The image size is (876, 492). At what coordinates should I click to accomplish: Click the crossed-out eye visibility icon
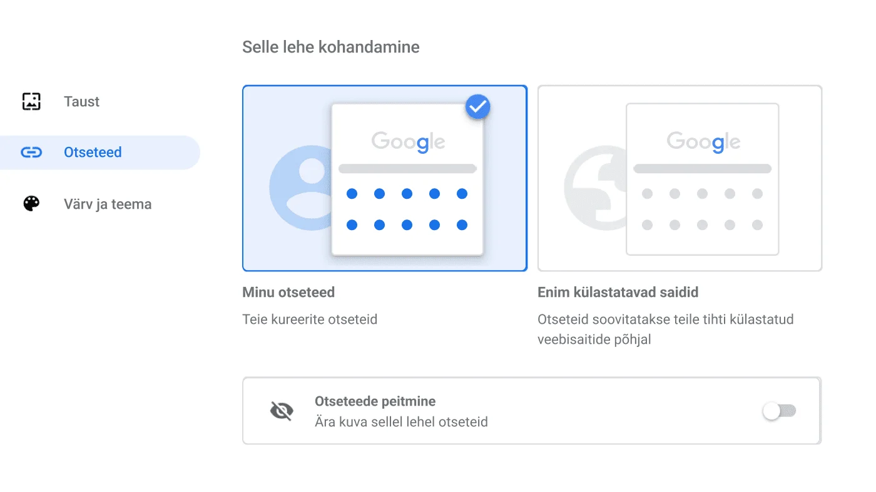tap(281, 411)
